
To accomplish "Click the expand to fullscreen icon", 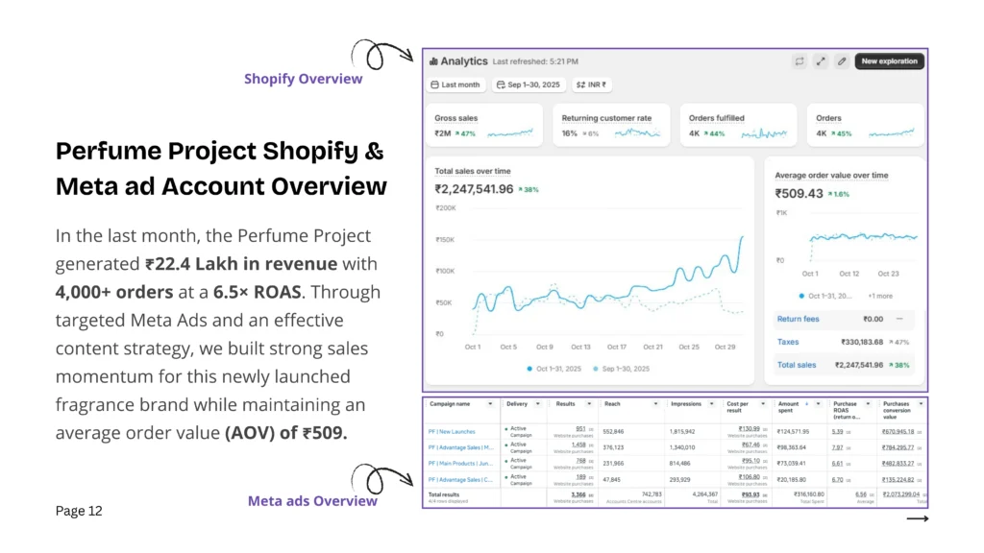I will coord(820,61).
